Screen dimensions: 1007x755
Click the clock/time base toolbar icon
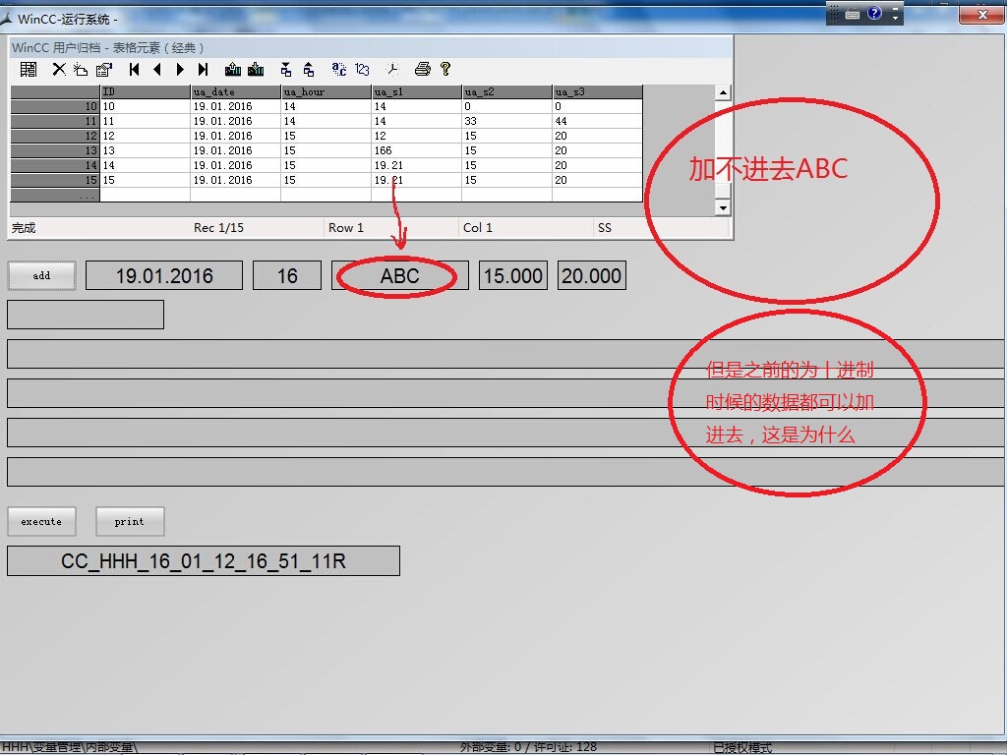(x=392, y=70)
